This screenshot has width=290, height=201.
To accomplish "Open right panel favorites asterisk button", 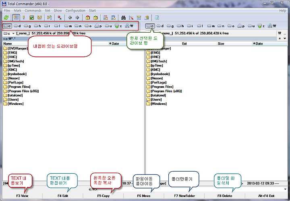I will 280,38.
